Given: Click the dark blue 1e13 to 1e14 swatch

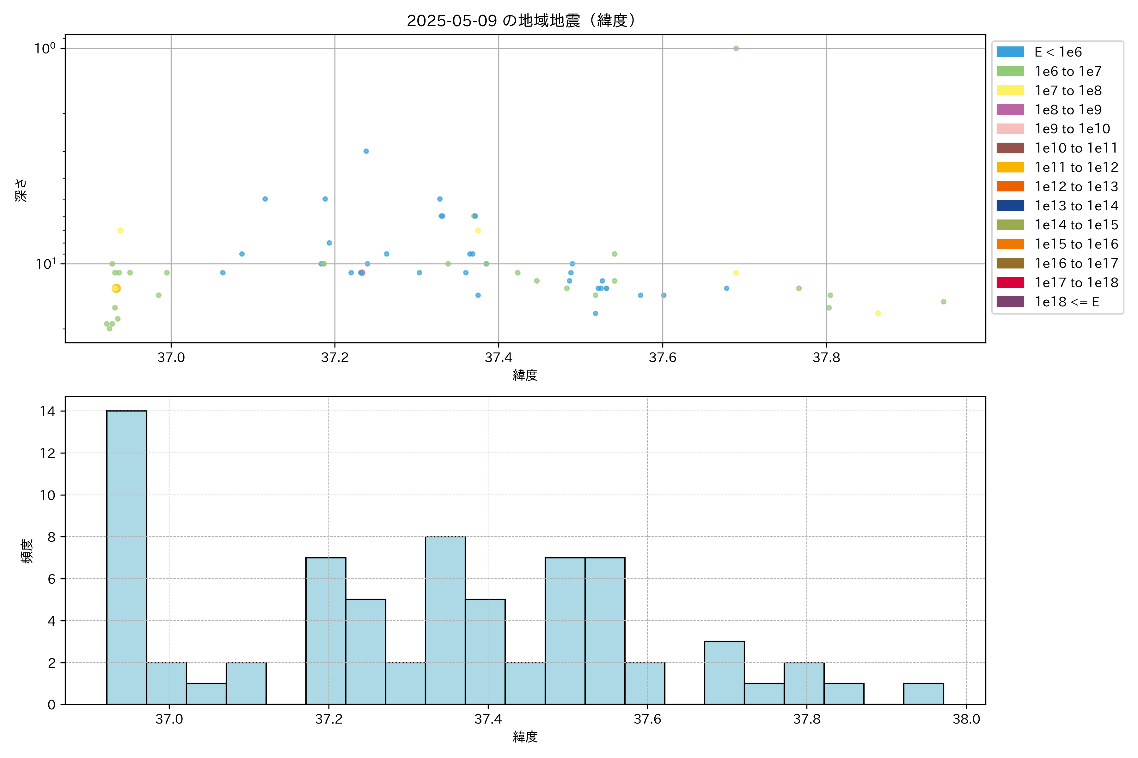Looking at the screenshot, I should [x=1010, y=206].
